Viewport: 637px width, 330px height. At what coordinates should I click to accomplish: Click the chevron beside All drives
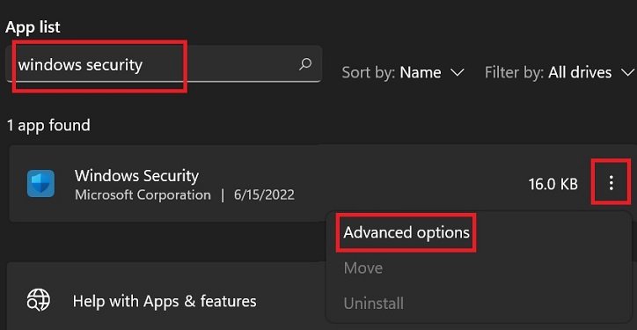click(627, 73)
